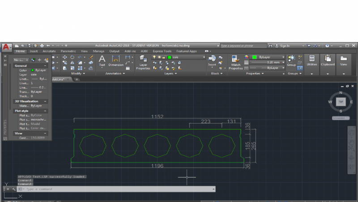
Task: Collapse the 3D Visualization section
Action: 46,101
